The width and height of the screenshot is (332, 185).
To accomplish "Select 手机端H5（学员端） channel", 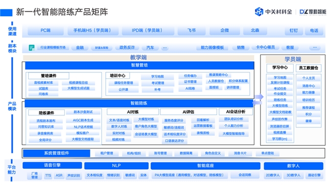I will click(93, 31).
